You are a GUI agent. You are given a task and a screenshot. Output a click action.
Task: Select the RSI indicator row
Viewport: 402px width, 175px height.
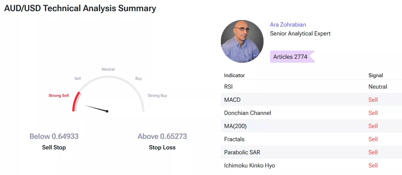[x=311, y=87]
